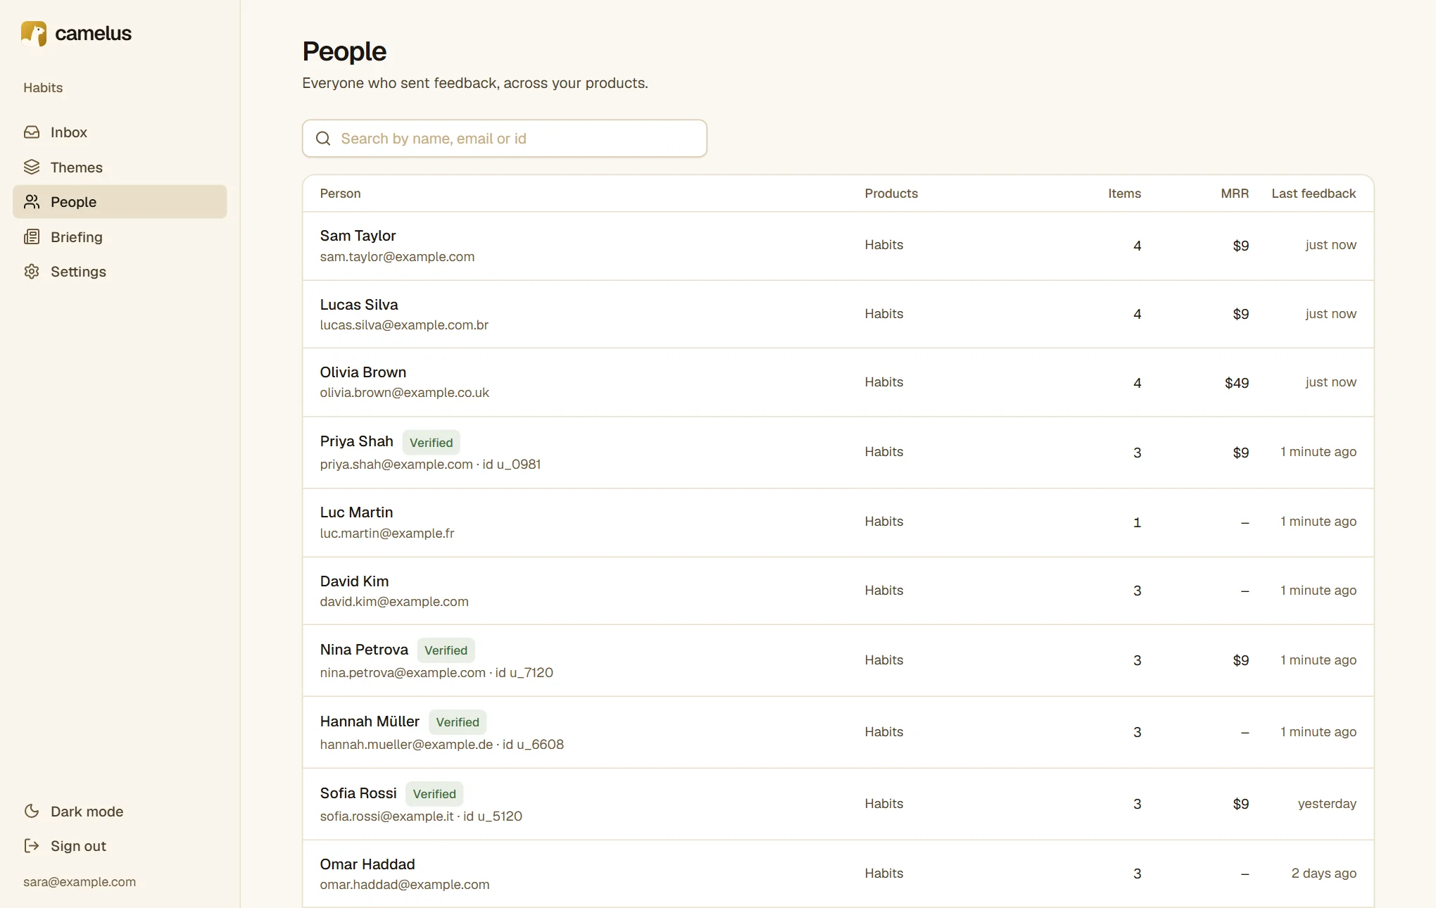Click Verified badge next to Nina Petrova
Image resolution: width=1436 pixels, height=908 pixels.
[446, 650]
